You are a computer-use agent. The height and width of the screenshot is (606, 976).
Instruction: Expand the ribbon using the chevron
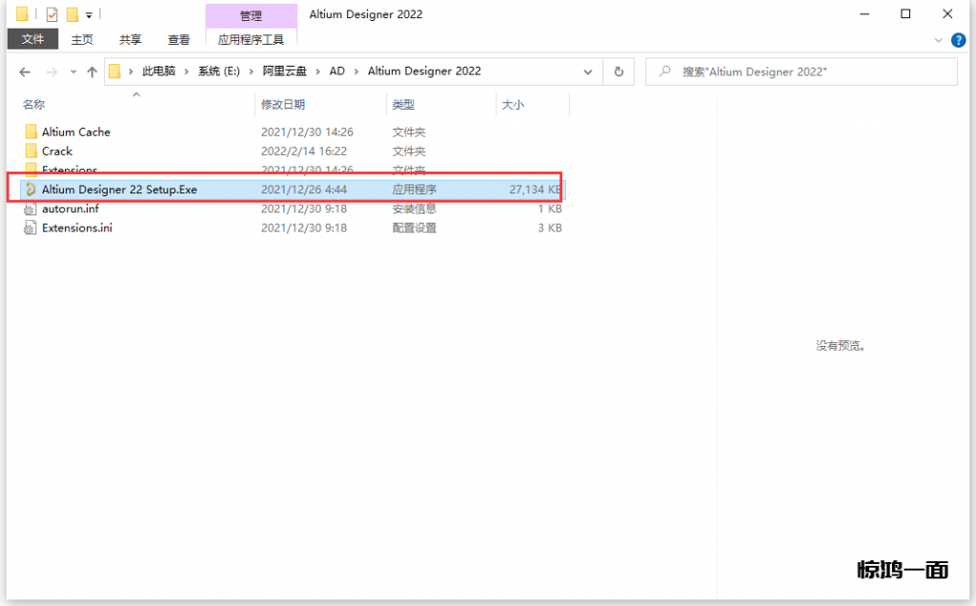[x=941, y=40]
